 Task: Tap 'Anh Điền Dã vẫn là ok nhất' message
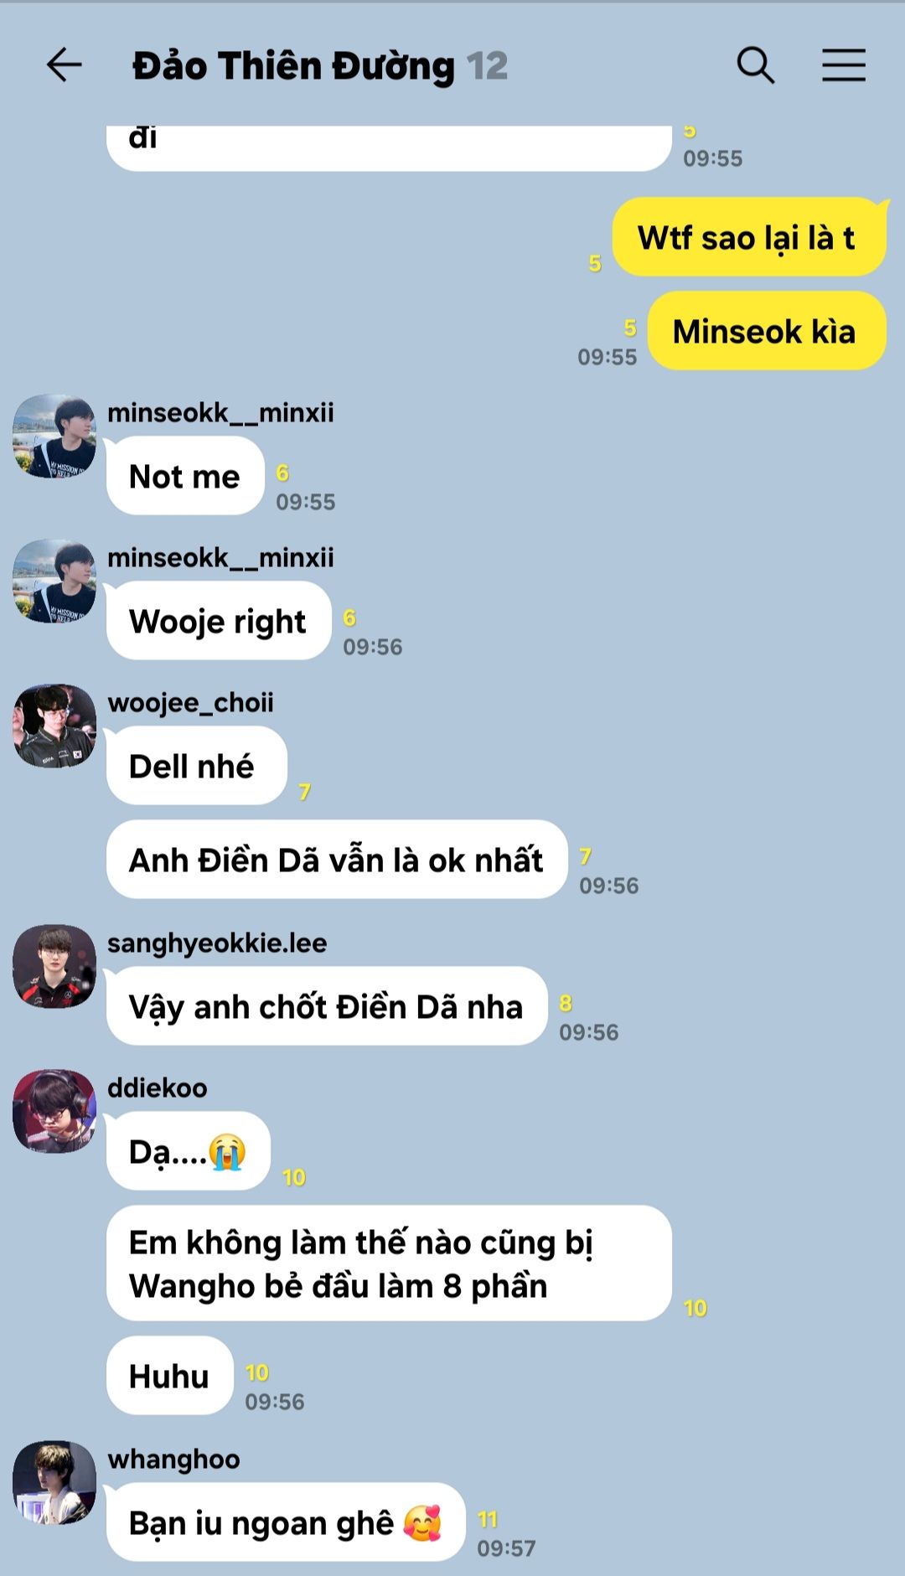337,860
